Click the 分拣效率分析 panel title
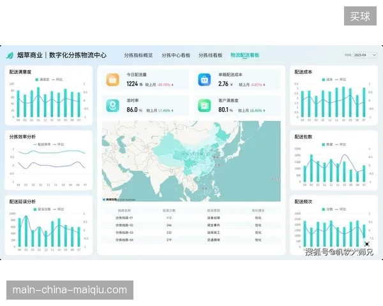383x306 pixels. click(22, 137)
